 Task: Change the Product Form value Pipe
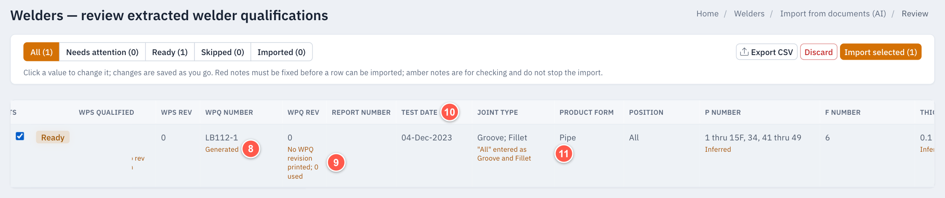[568, 137]
